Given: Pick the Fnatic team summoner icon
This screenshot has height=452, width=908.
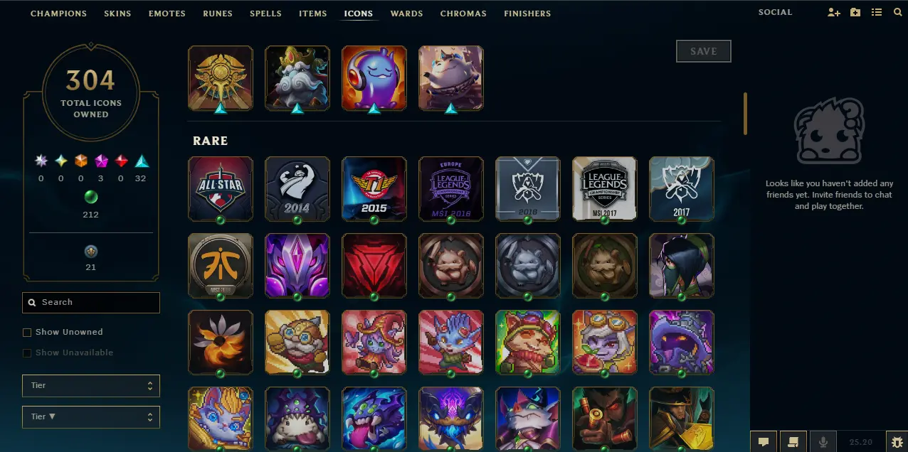Looking at the screenshot, I should point(221,266).
